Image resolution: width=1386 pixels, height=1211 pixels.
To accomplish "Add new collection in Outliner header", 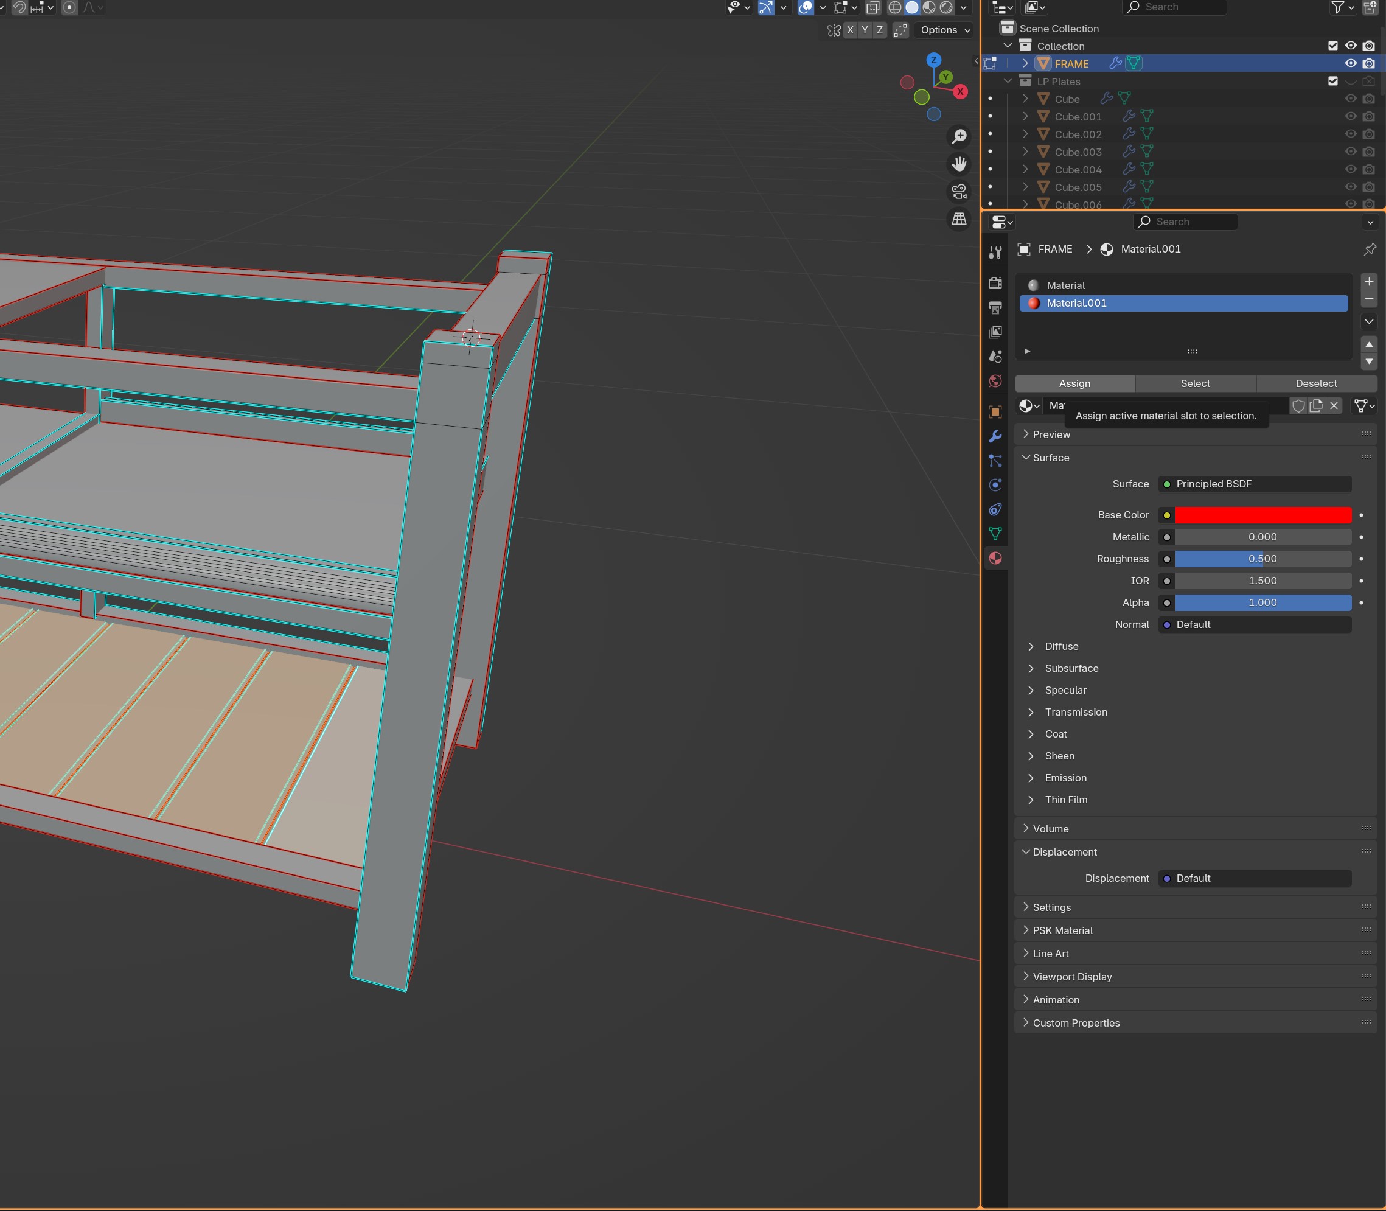I will click(x=1370, y=7).
